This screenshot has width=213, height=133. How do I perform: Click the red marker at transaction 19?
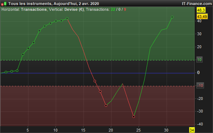106,105
